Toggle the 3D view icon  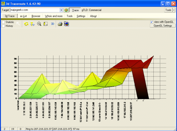(53, 24)
